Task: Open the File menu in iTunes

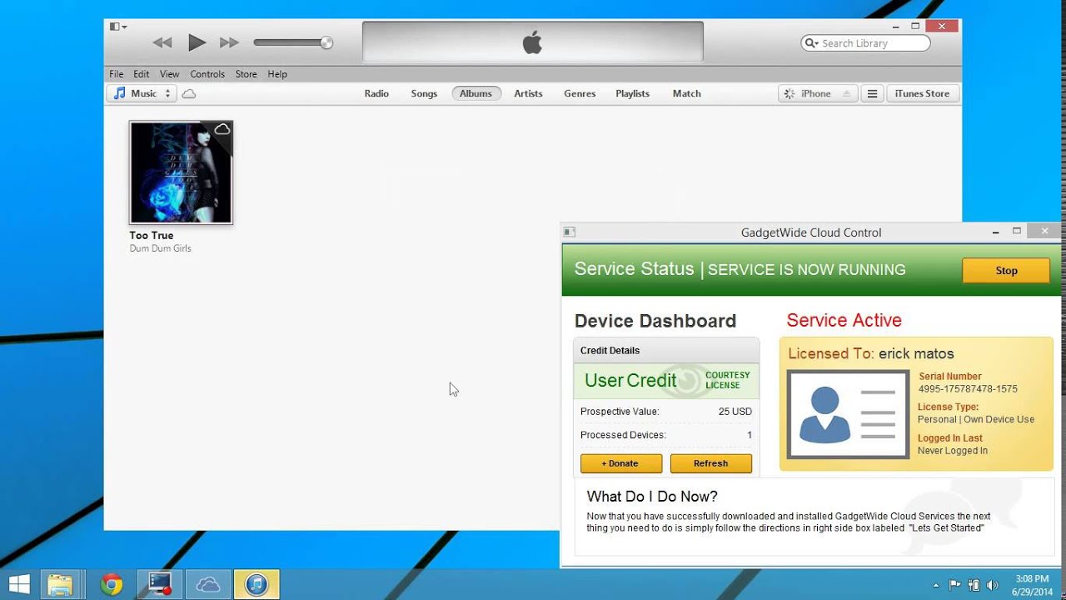Action: coord(117,74)
